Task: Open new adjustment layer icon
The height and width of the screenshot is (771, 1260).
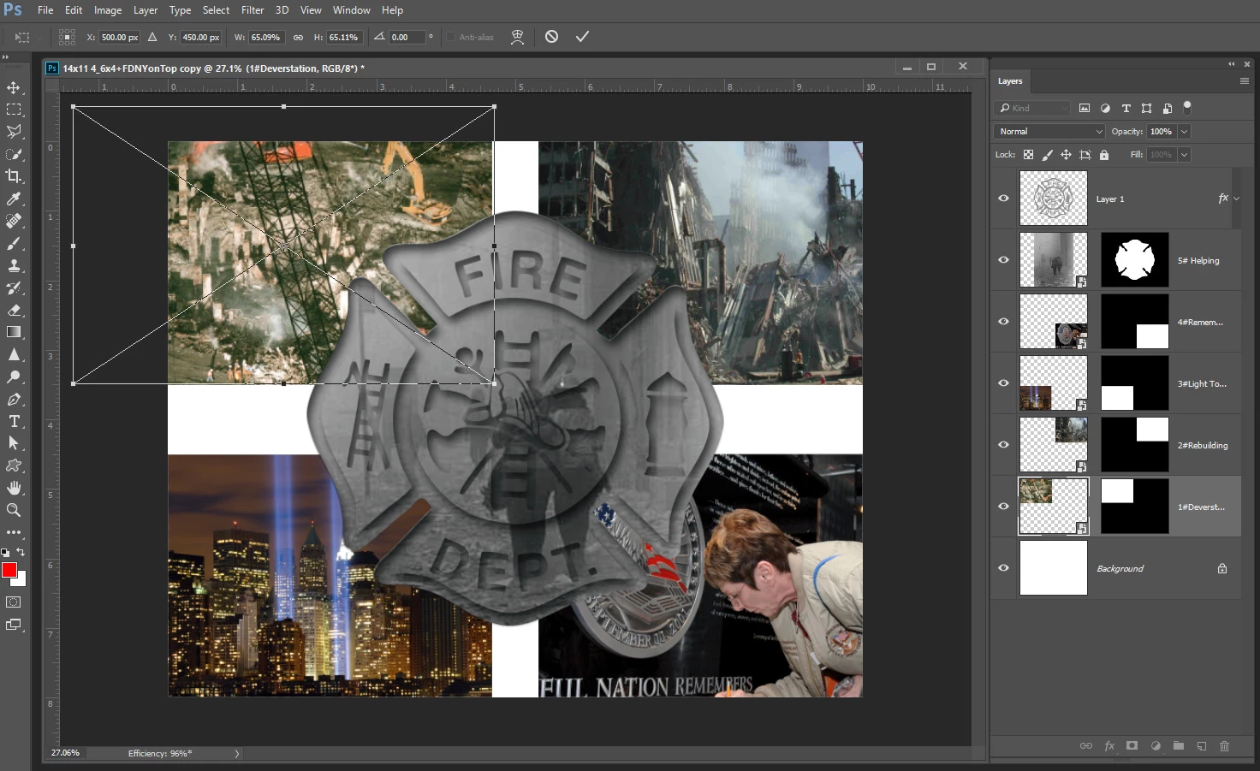Action: pyautogui.click(x=1156, y=746)
